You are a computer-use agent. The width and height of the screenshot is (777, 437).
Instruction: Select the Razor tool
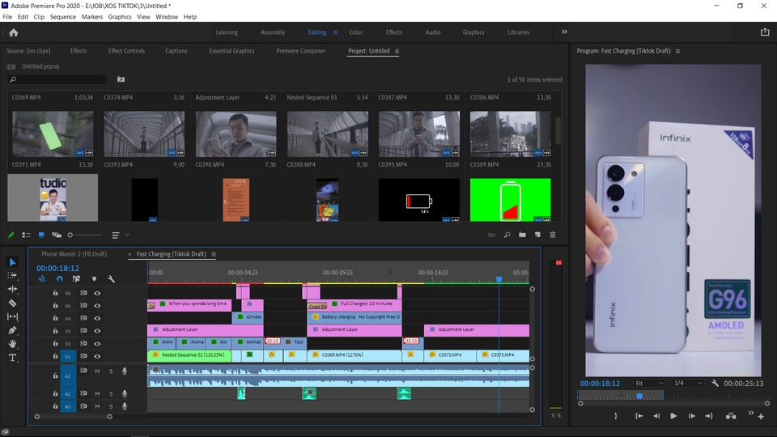pyautogui.click(x=13, y=303)
